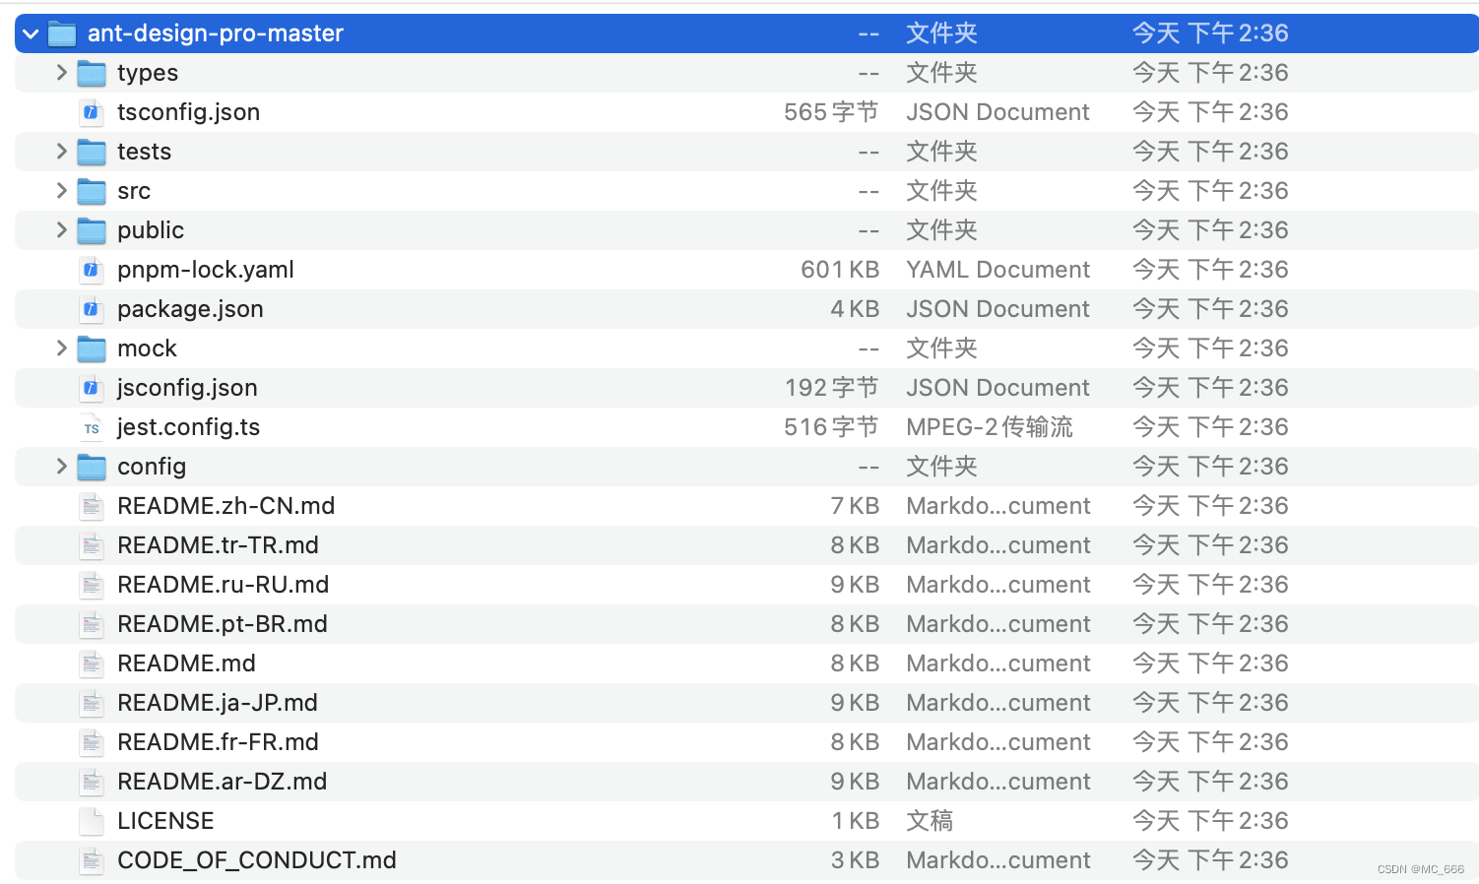Click the 565 字节 size value
Viewport: 1479px width, 884px height.
831,112
